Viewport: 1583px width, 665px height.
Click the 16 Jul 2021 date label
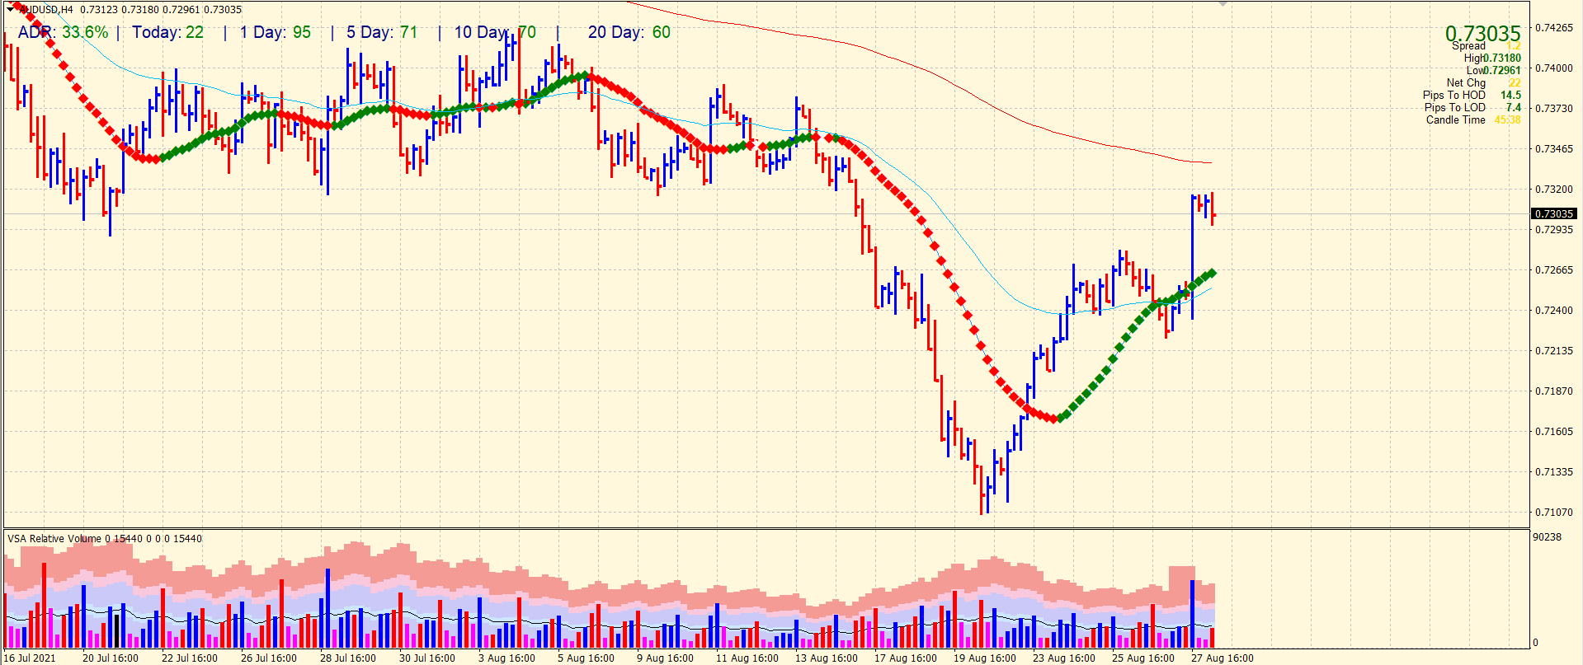tap(31, 658)
